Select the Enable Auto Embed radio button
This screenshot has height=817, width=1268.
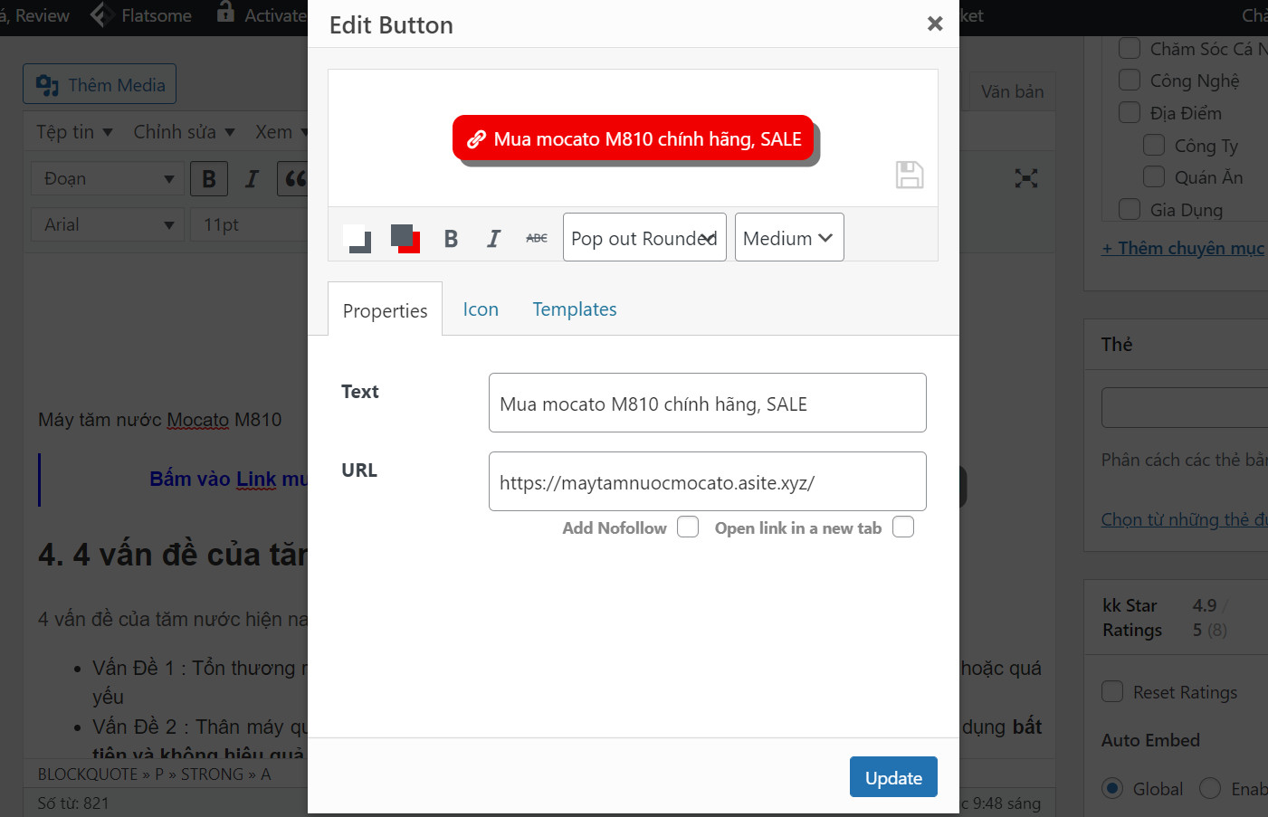pyautogui.click(x=1210, y=788)
